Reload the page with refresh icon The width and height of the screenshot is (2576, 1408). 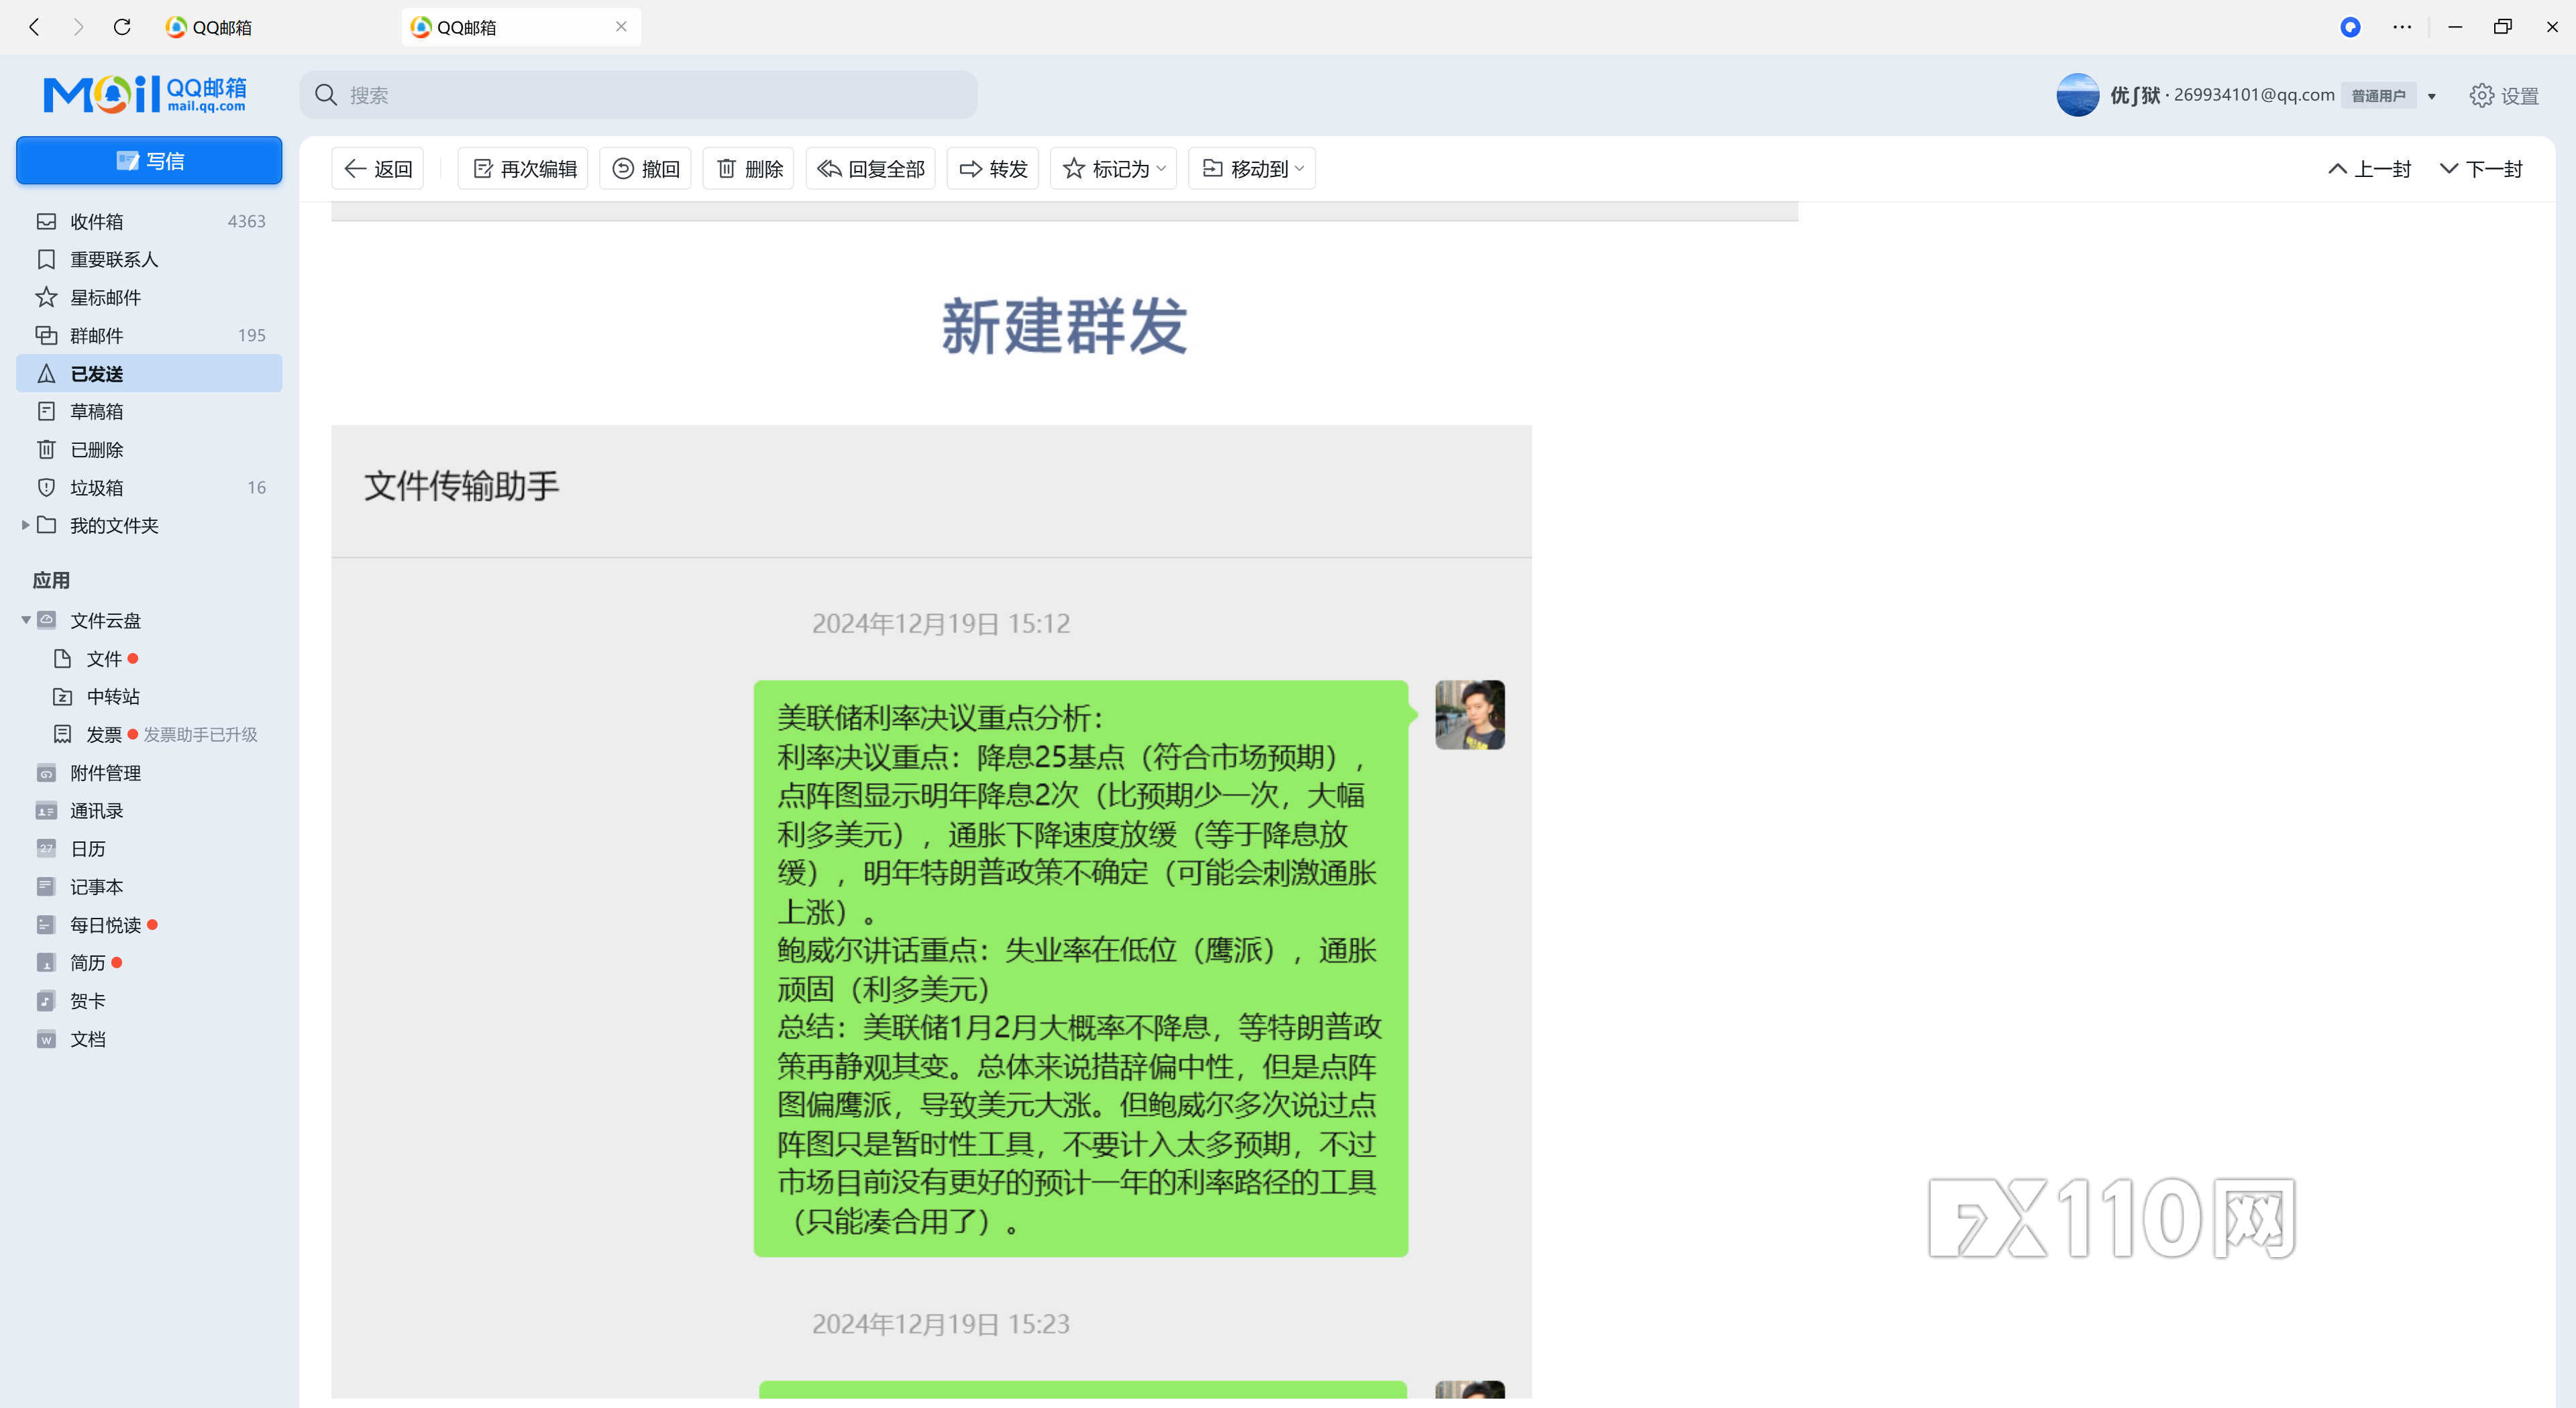click(x=122, y=27)
